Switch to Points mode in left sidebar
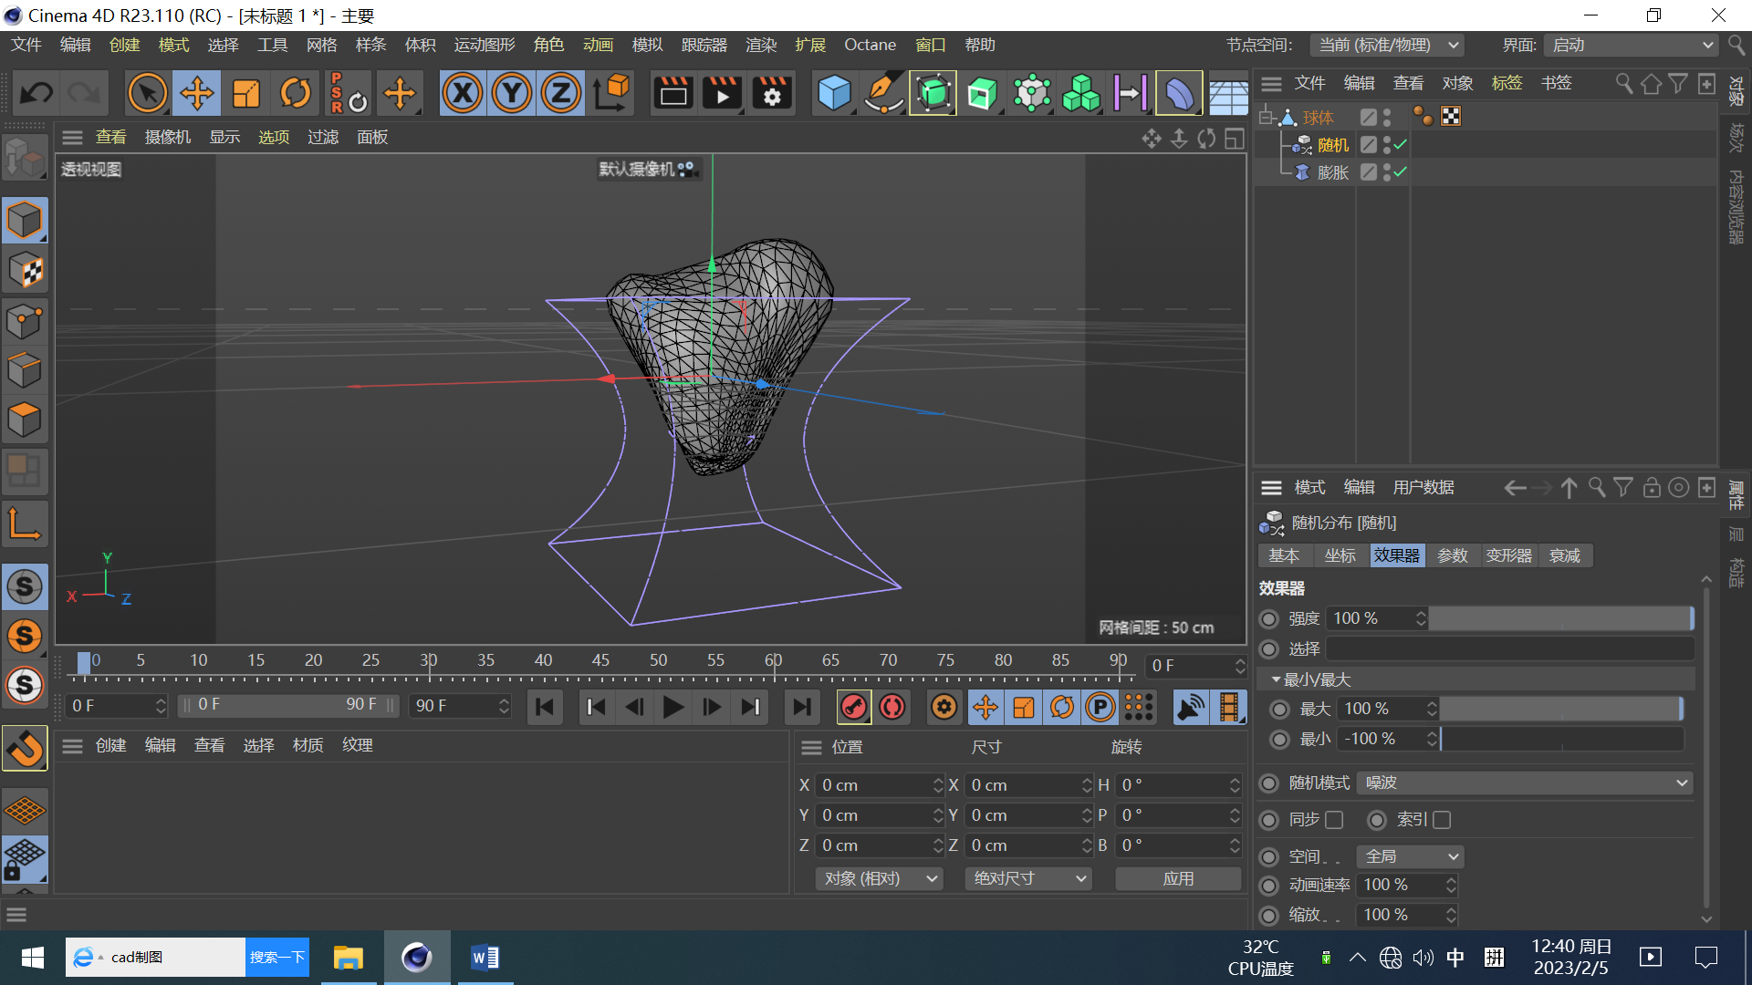This screenshot has height=985, width=1752. click(x=25, y=321)
